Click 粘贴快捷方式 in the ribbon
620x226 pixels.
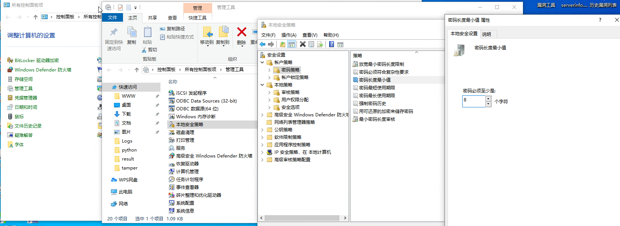(177, 37)
